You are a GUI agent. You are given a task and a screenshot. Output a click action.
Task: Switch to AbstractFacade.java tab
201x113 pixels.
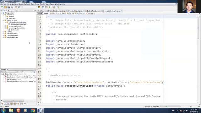coord(76,11)
